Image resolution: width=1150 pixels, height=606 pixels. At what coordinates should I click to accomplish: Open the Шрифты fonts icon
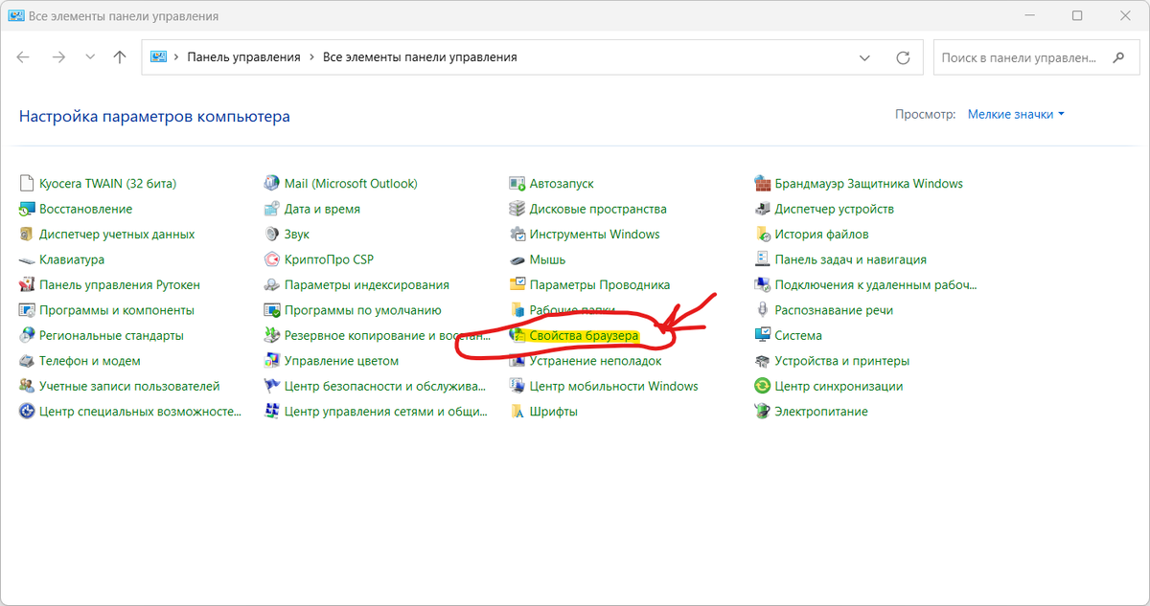517,412
